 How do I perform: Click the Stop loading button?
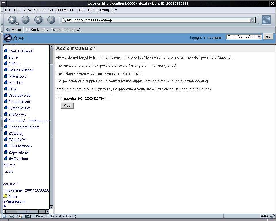(x=51, y=20)
